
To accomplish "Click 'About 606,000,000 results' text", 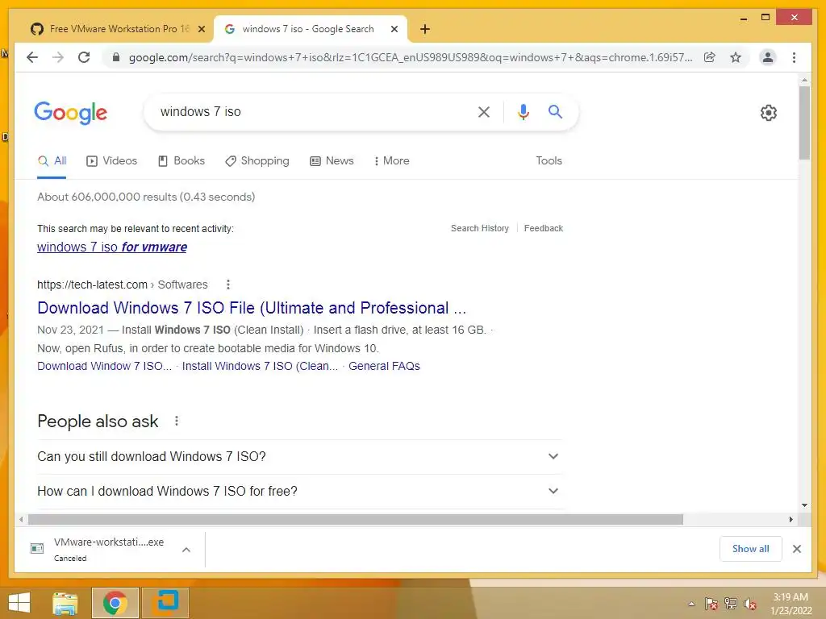I will click(146, 197).
